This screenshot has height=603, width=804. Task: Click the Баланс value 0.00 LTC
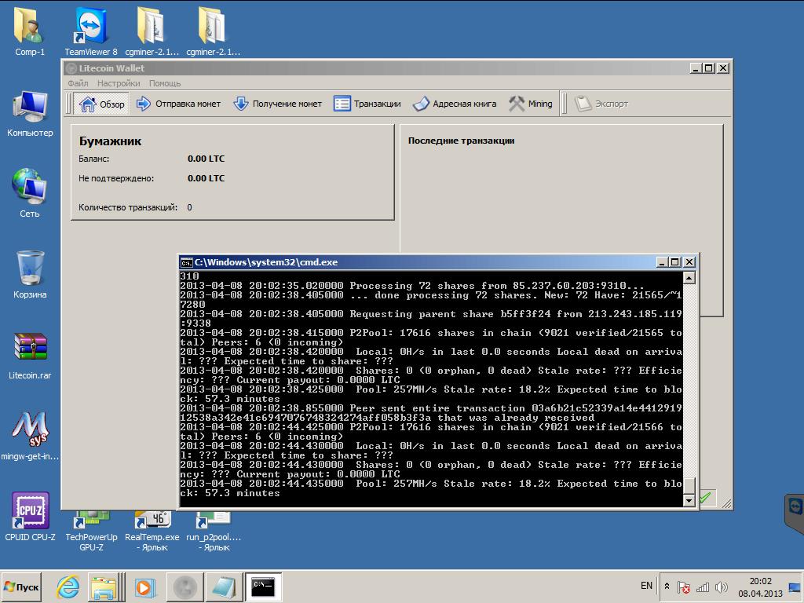click(x=206, y=159)
